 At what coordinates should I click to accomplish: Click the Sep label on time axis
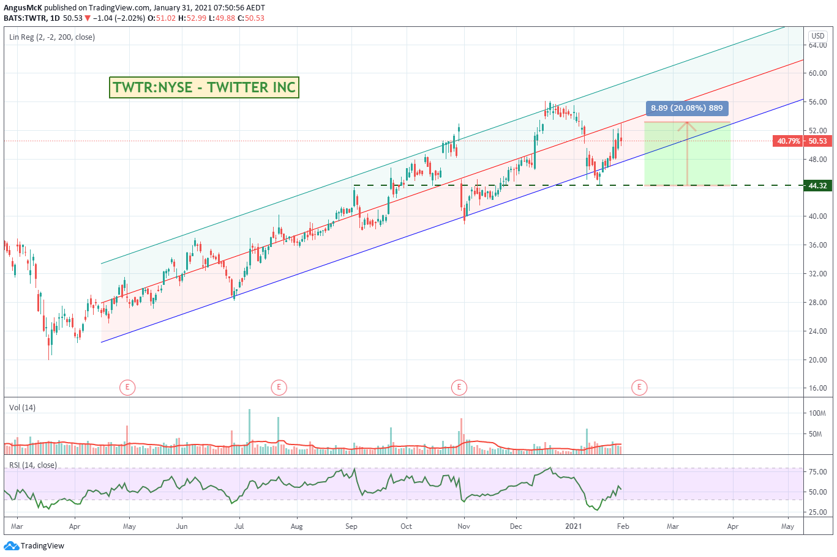[x=351, y=526]
